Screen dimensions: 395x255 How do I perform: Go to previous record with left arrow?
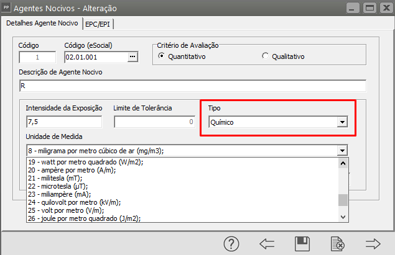[267, 243]
